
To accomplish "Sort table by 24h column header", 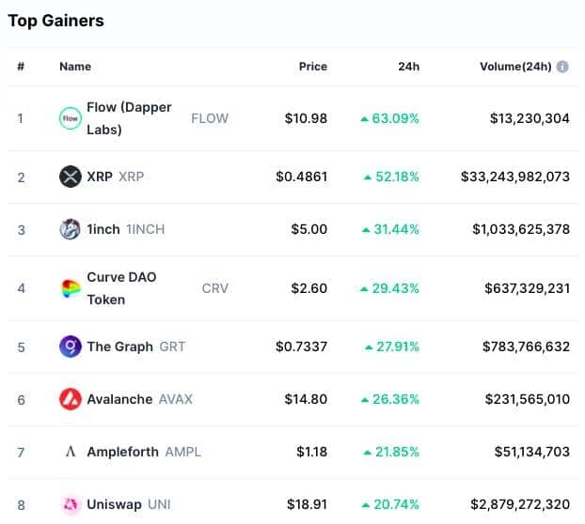I will pyautogui.click(x=408, y=67).
